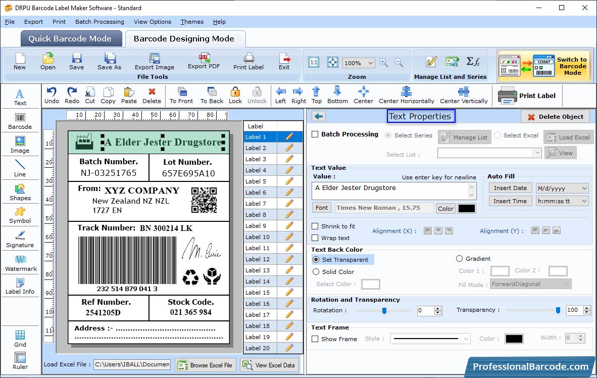
Task: Enable the Batch Processing checkbox
Action: (315, 134)
